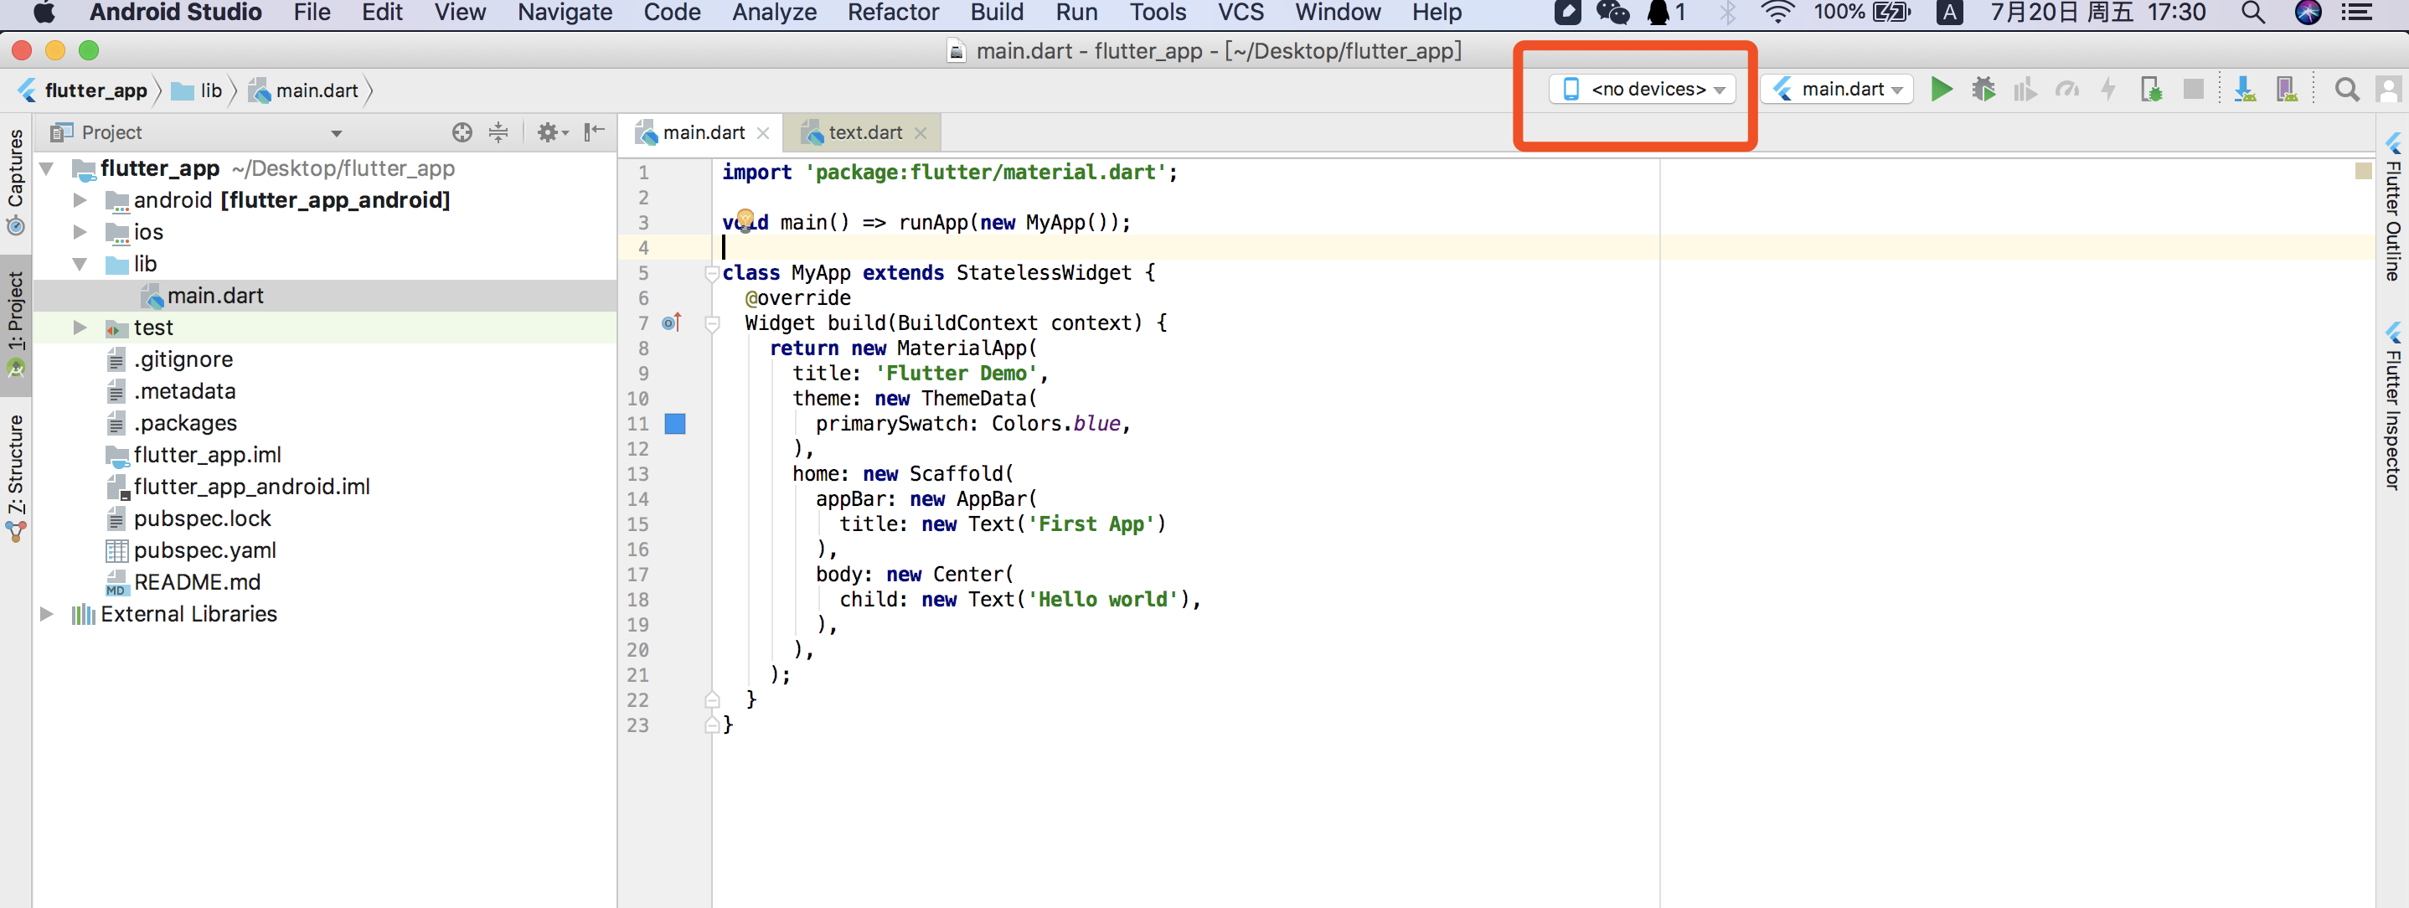Switch to the text.dart editor tab
The image size is (2409, 908).
point(863,133)
